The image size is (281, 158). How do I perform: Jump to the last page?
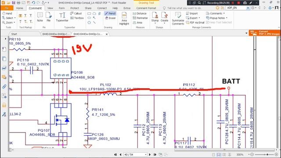(155, 154)
